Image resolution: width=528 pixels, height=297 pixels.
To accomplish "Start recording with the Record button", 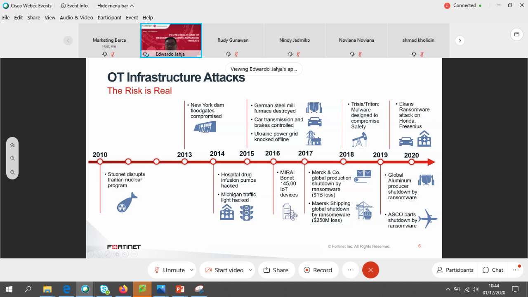I will [318, 270].
